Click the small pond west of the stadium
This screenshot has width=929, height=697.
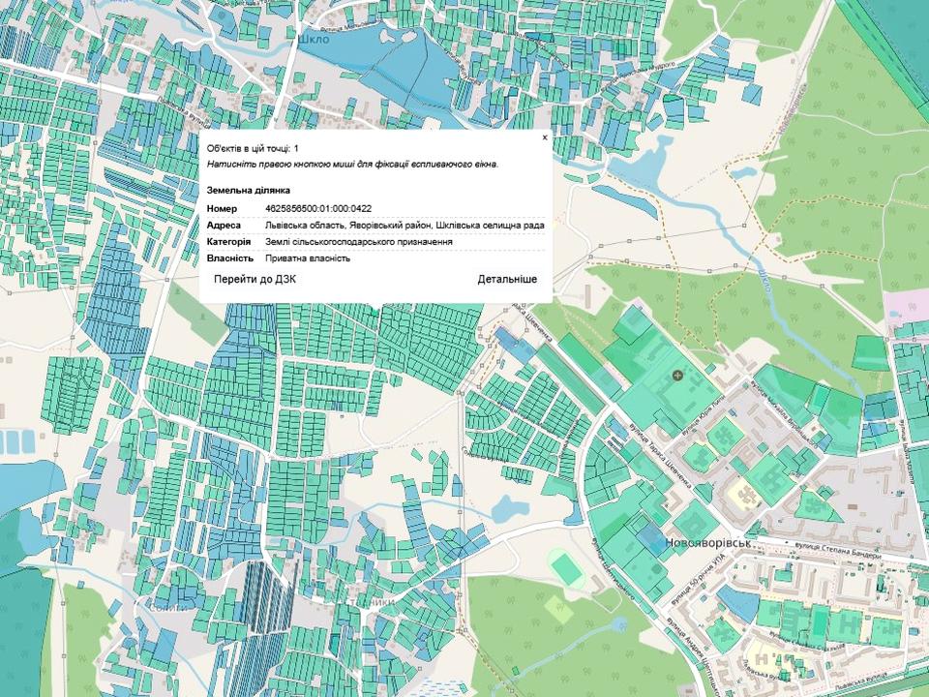click(506, 507)
